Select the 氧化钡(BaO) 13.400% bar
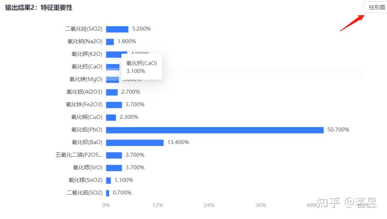The height and width of the screenshot is (219, 387). coord(135,143)
